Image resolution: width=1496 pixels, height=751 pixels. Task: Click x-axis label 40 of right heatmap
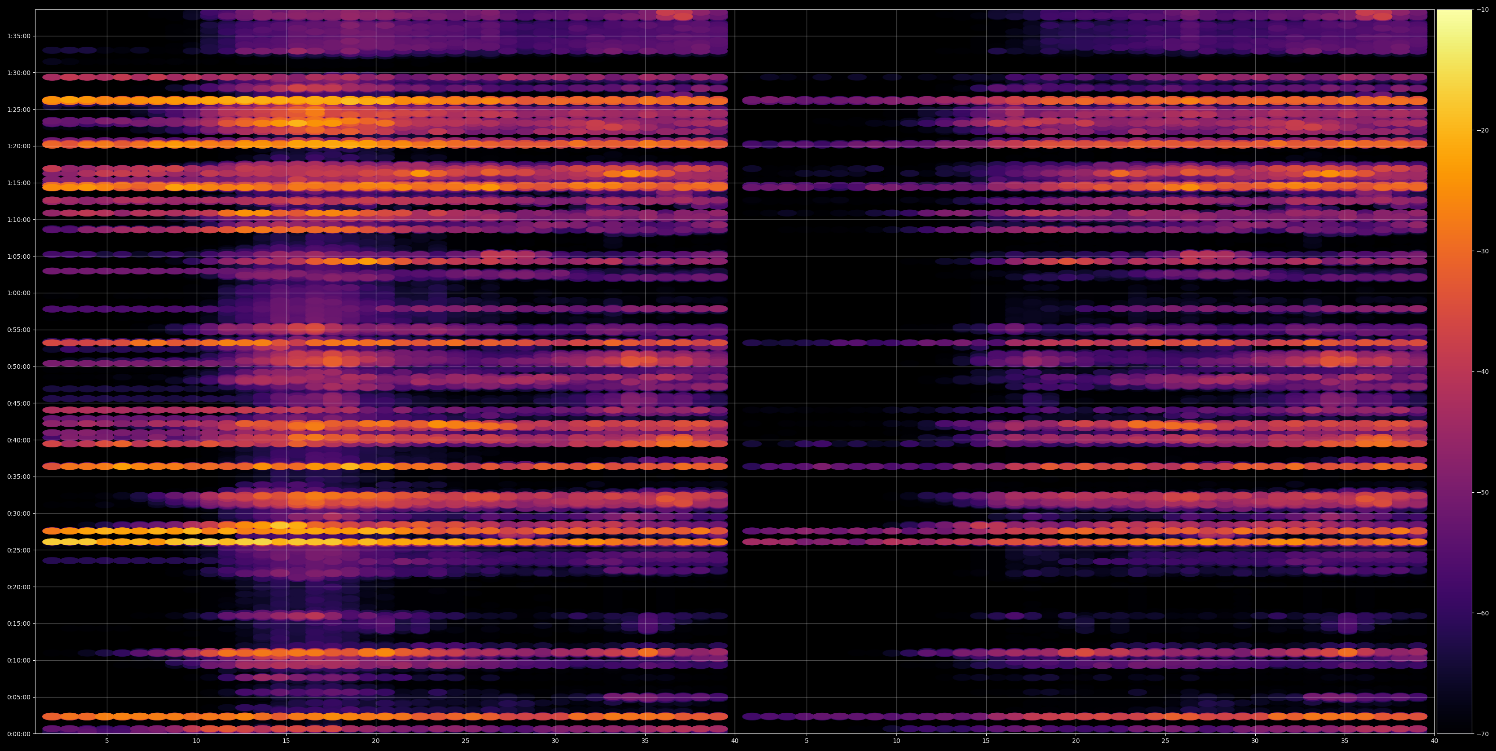pos(1434,741)
